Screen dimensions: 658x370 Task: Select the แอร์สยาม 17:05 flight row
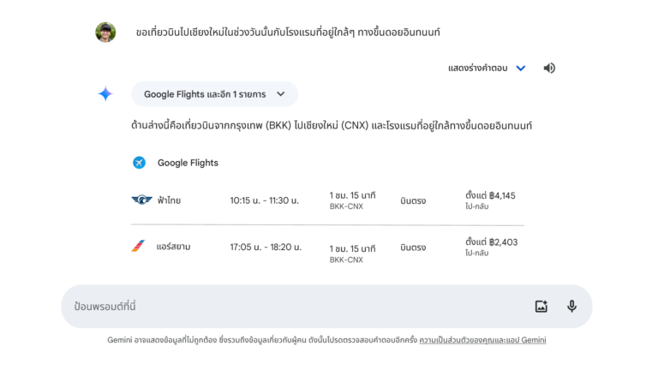tap(327, 248)
